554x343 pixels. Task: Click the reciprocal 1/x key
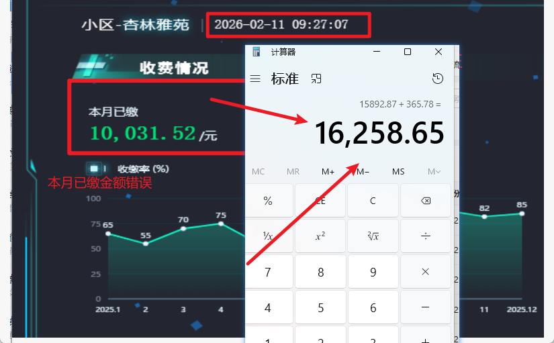pos(268,236)
